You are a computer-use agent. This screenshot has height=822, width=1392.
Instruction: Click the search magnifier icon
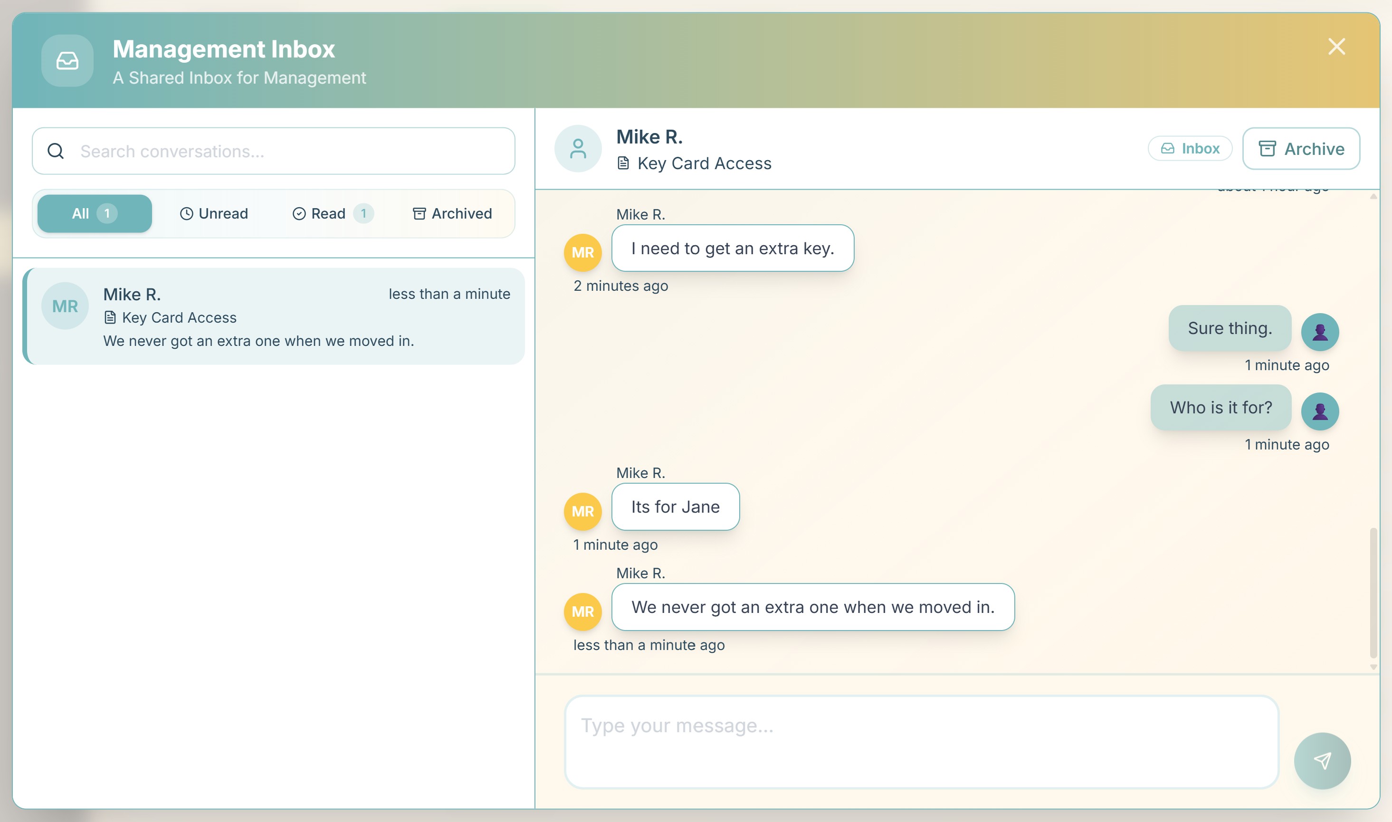click(56, 151)
